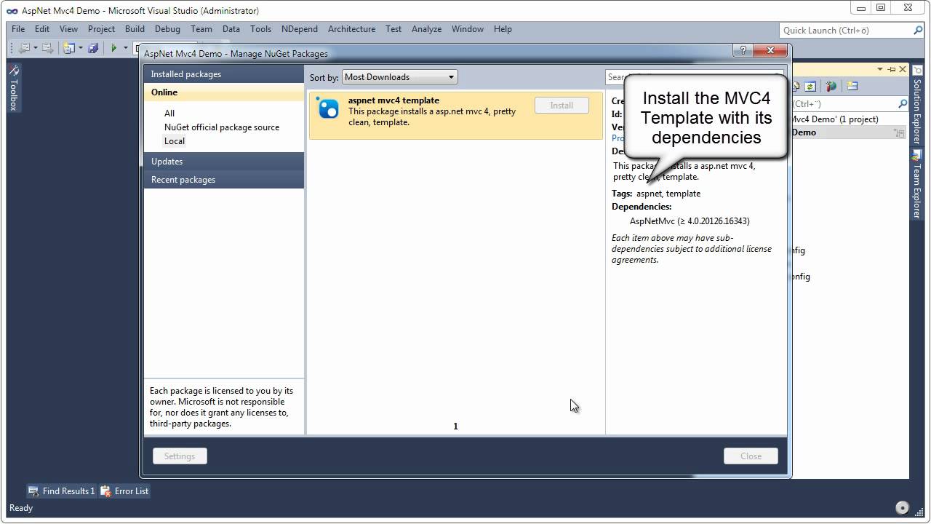
Task: Click the NuGet dialog help question mark
Action: [x=743, y=50]
